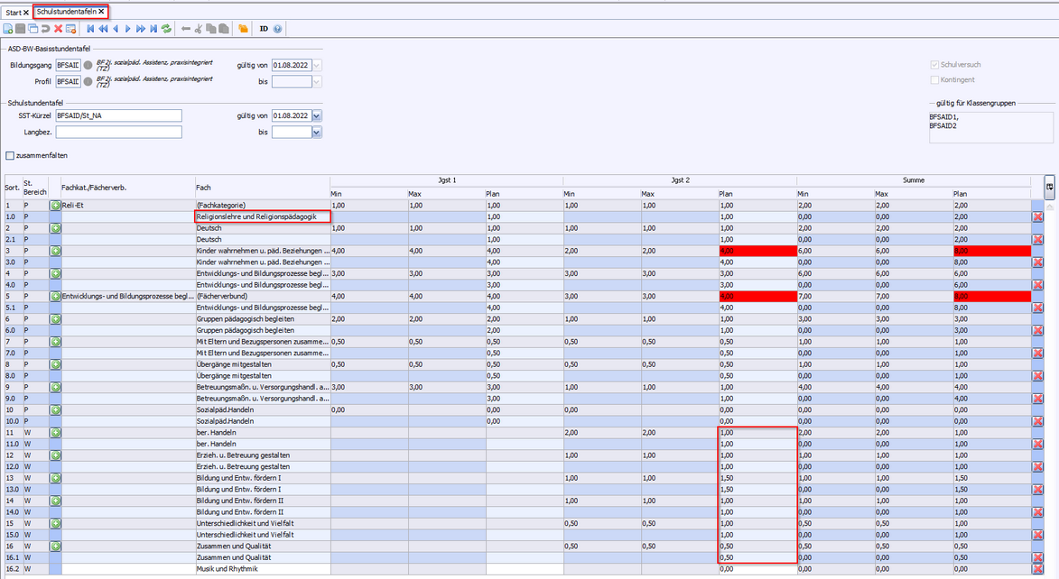Enable the zusammenfalten checkbox
The image size is (1059, 579).
pos(10,155)
